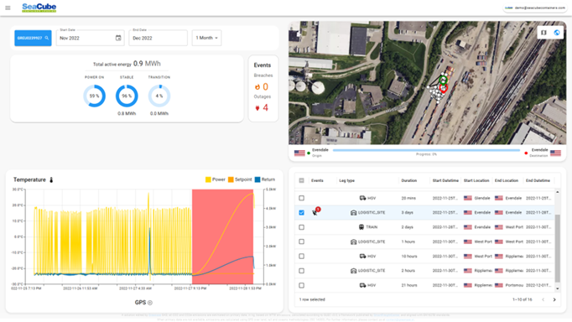Image resolution: width=572 pixels, height=322 pixels.
Task: Click the End Date field showing Dec 2022
Action: click(x=158, y=38)
